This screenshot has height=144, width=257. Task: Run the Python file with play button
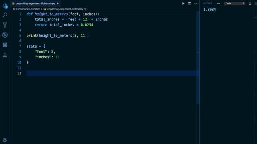click(183, 4)
